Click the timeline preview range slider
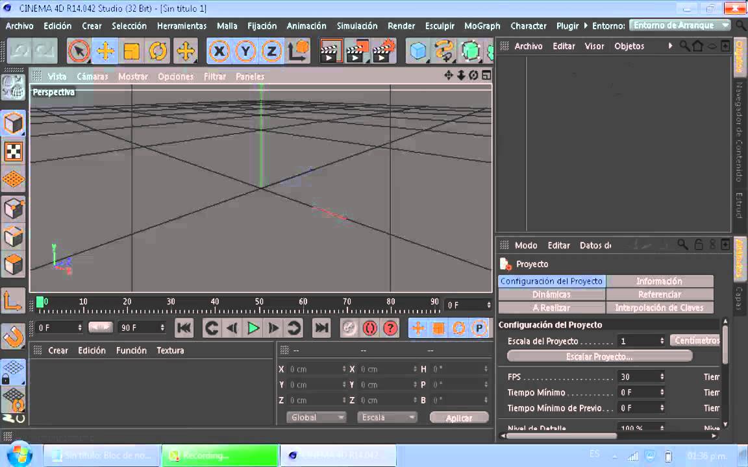The image size is (748, 467). [100, 328]
